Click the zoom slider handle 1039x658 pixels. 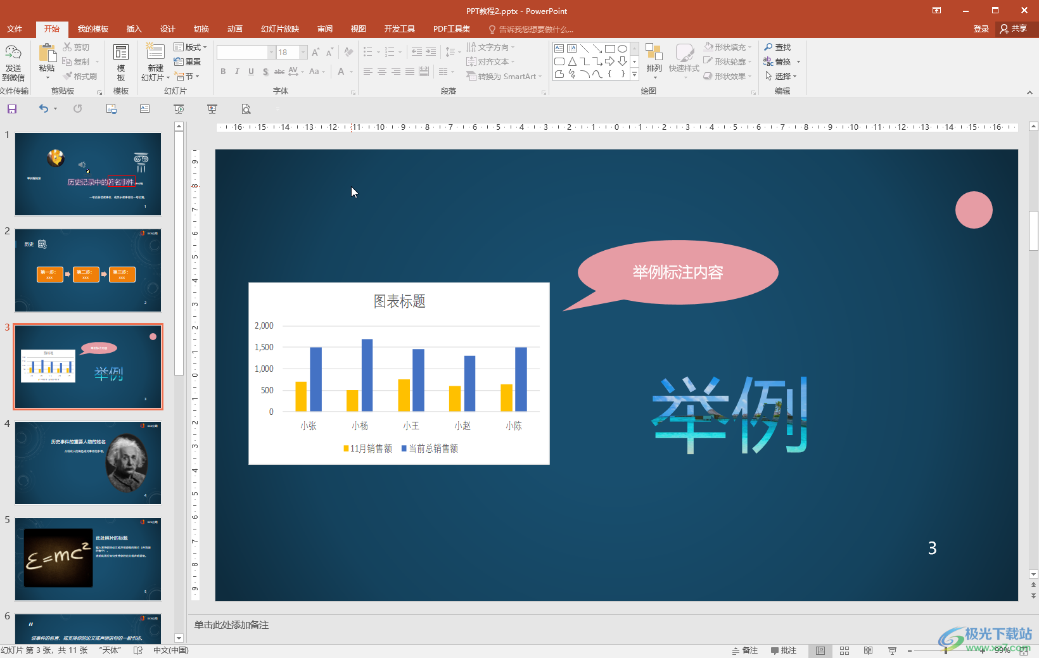pyautogui.click(x=946, y=650)
